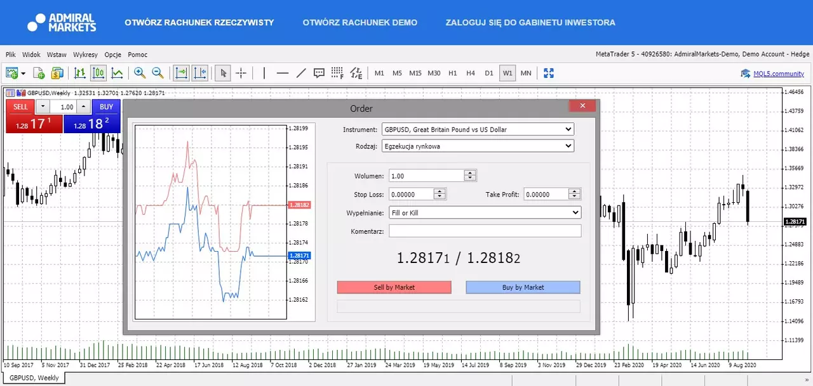813x386 pixels.
Task: Select the H4 timeframe
Action: 471,73
